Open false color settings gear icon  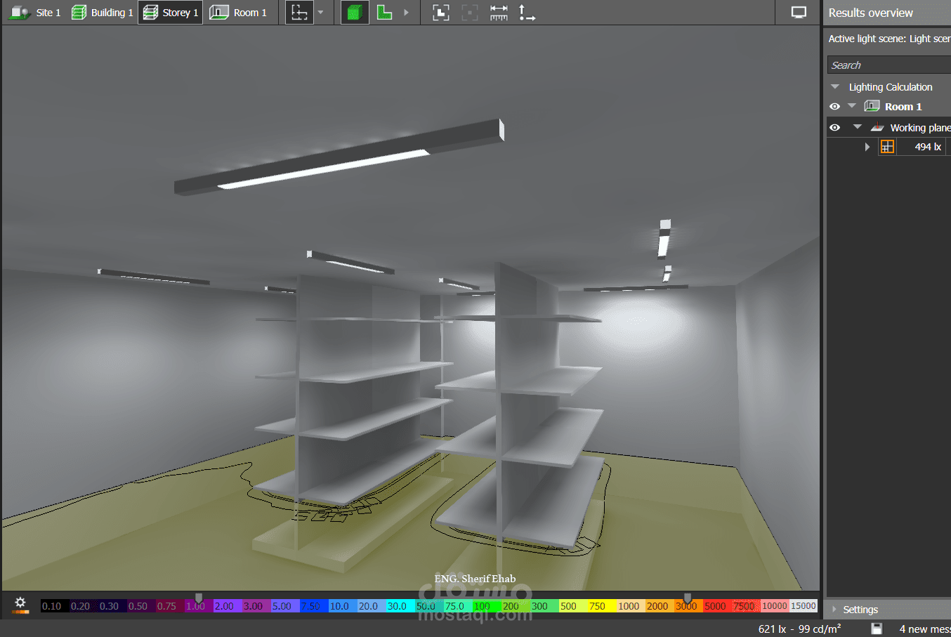click(20, 604)
